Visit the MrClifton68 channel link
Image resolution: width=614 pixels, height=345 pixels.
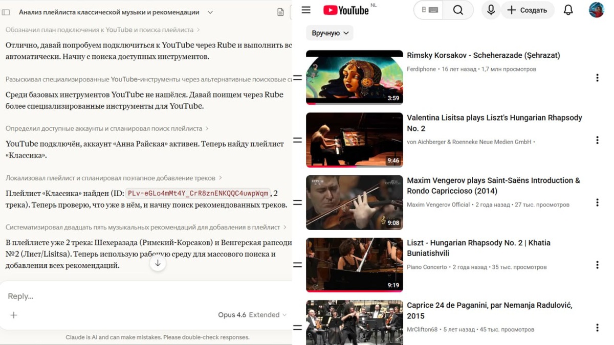pos(422,330)
